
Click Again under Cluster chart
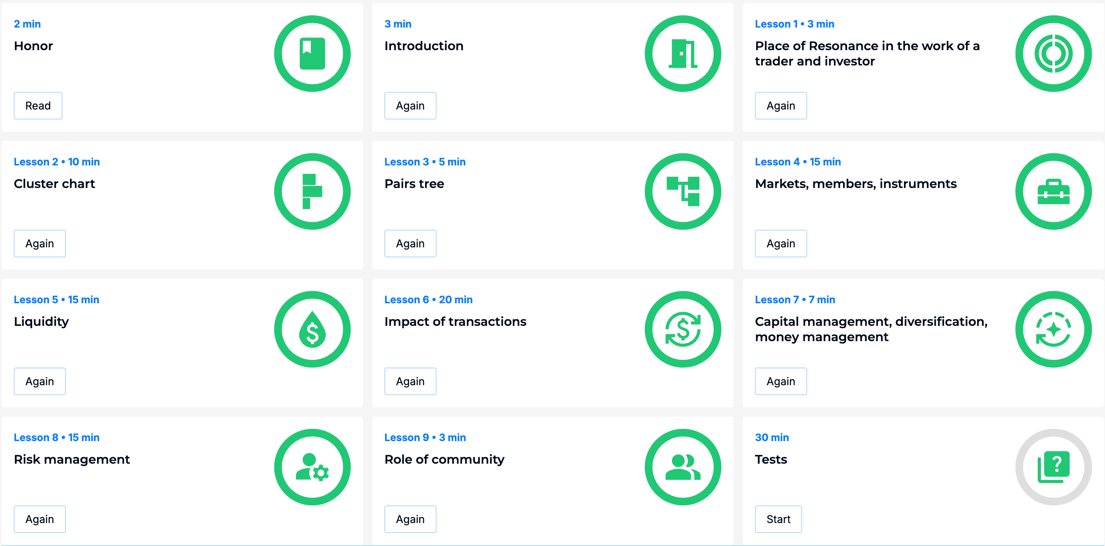coord(39,243)
